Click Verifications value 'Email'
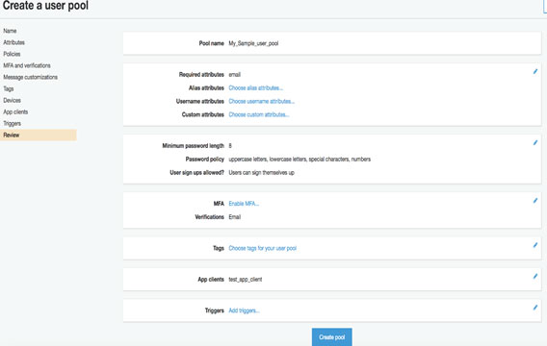Image resolution: width=547 pixels, height=346 pixels. 234,217
